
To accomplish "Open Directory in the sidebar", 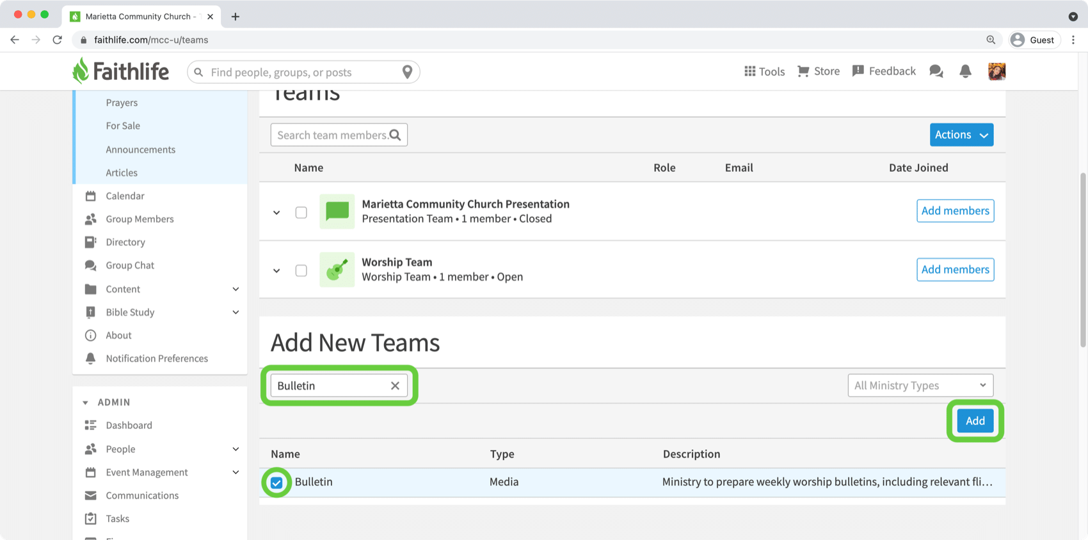I will pos(125,242).
